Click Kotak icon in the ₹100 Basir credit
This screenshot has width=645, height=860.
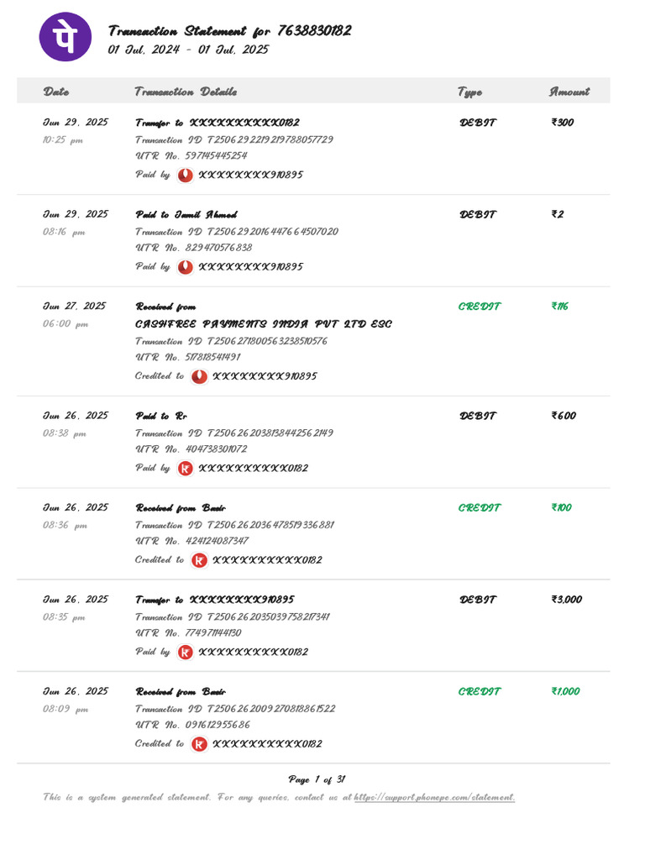(199, 560)
